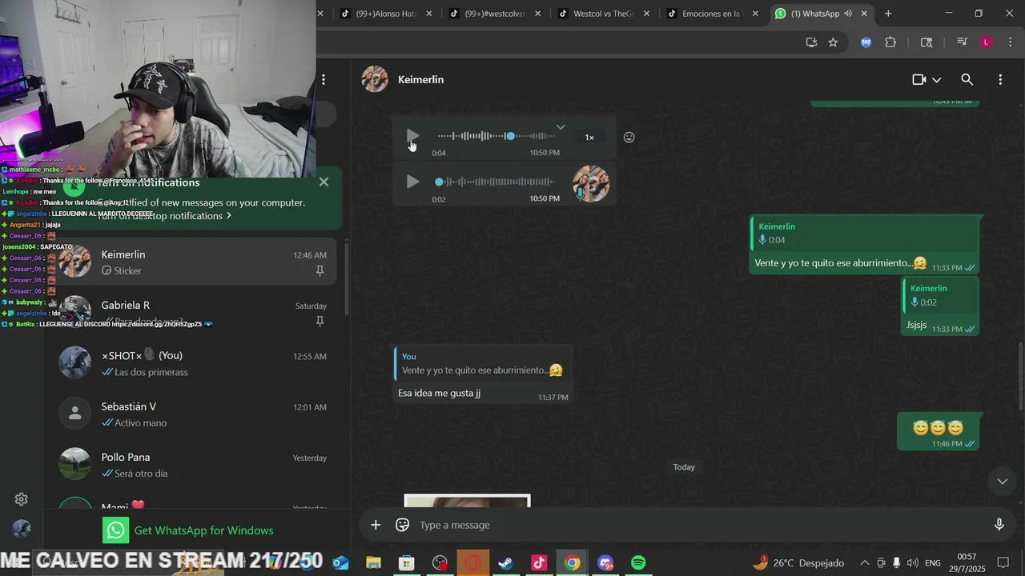Start a video call with Keimerlin
Image resolution: width=1025 pixels, height=576 pixels.
coord(919,79)
